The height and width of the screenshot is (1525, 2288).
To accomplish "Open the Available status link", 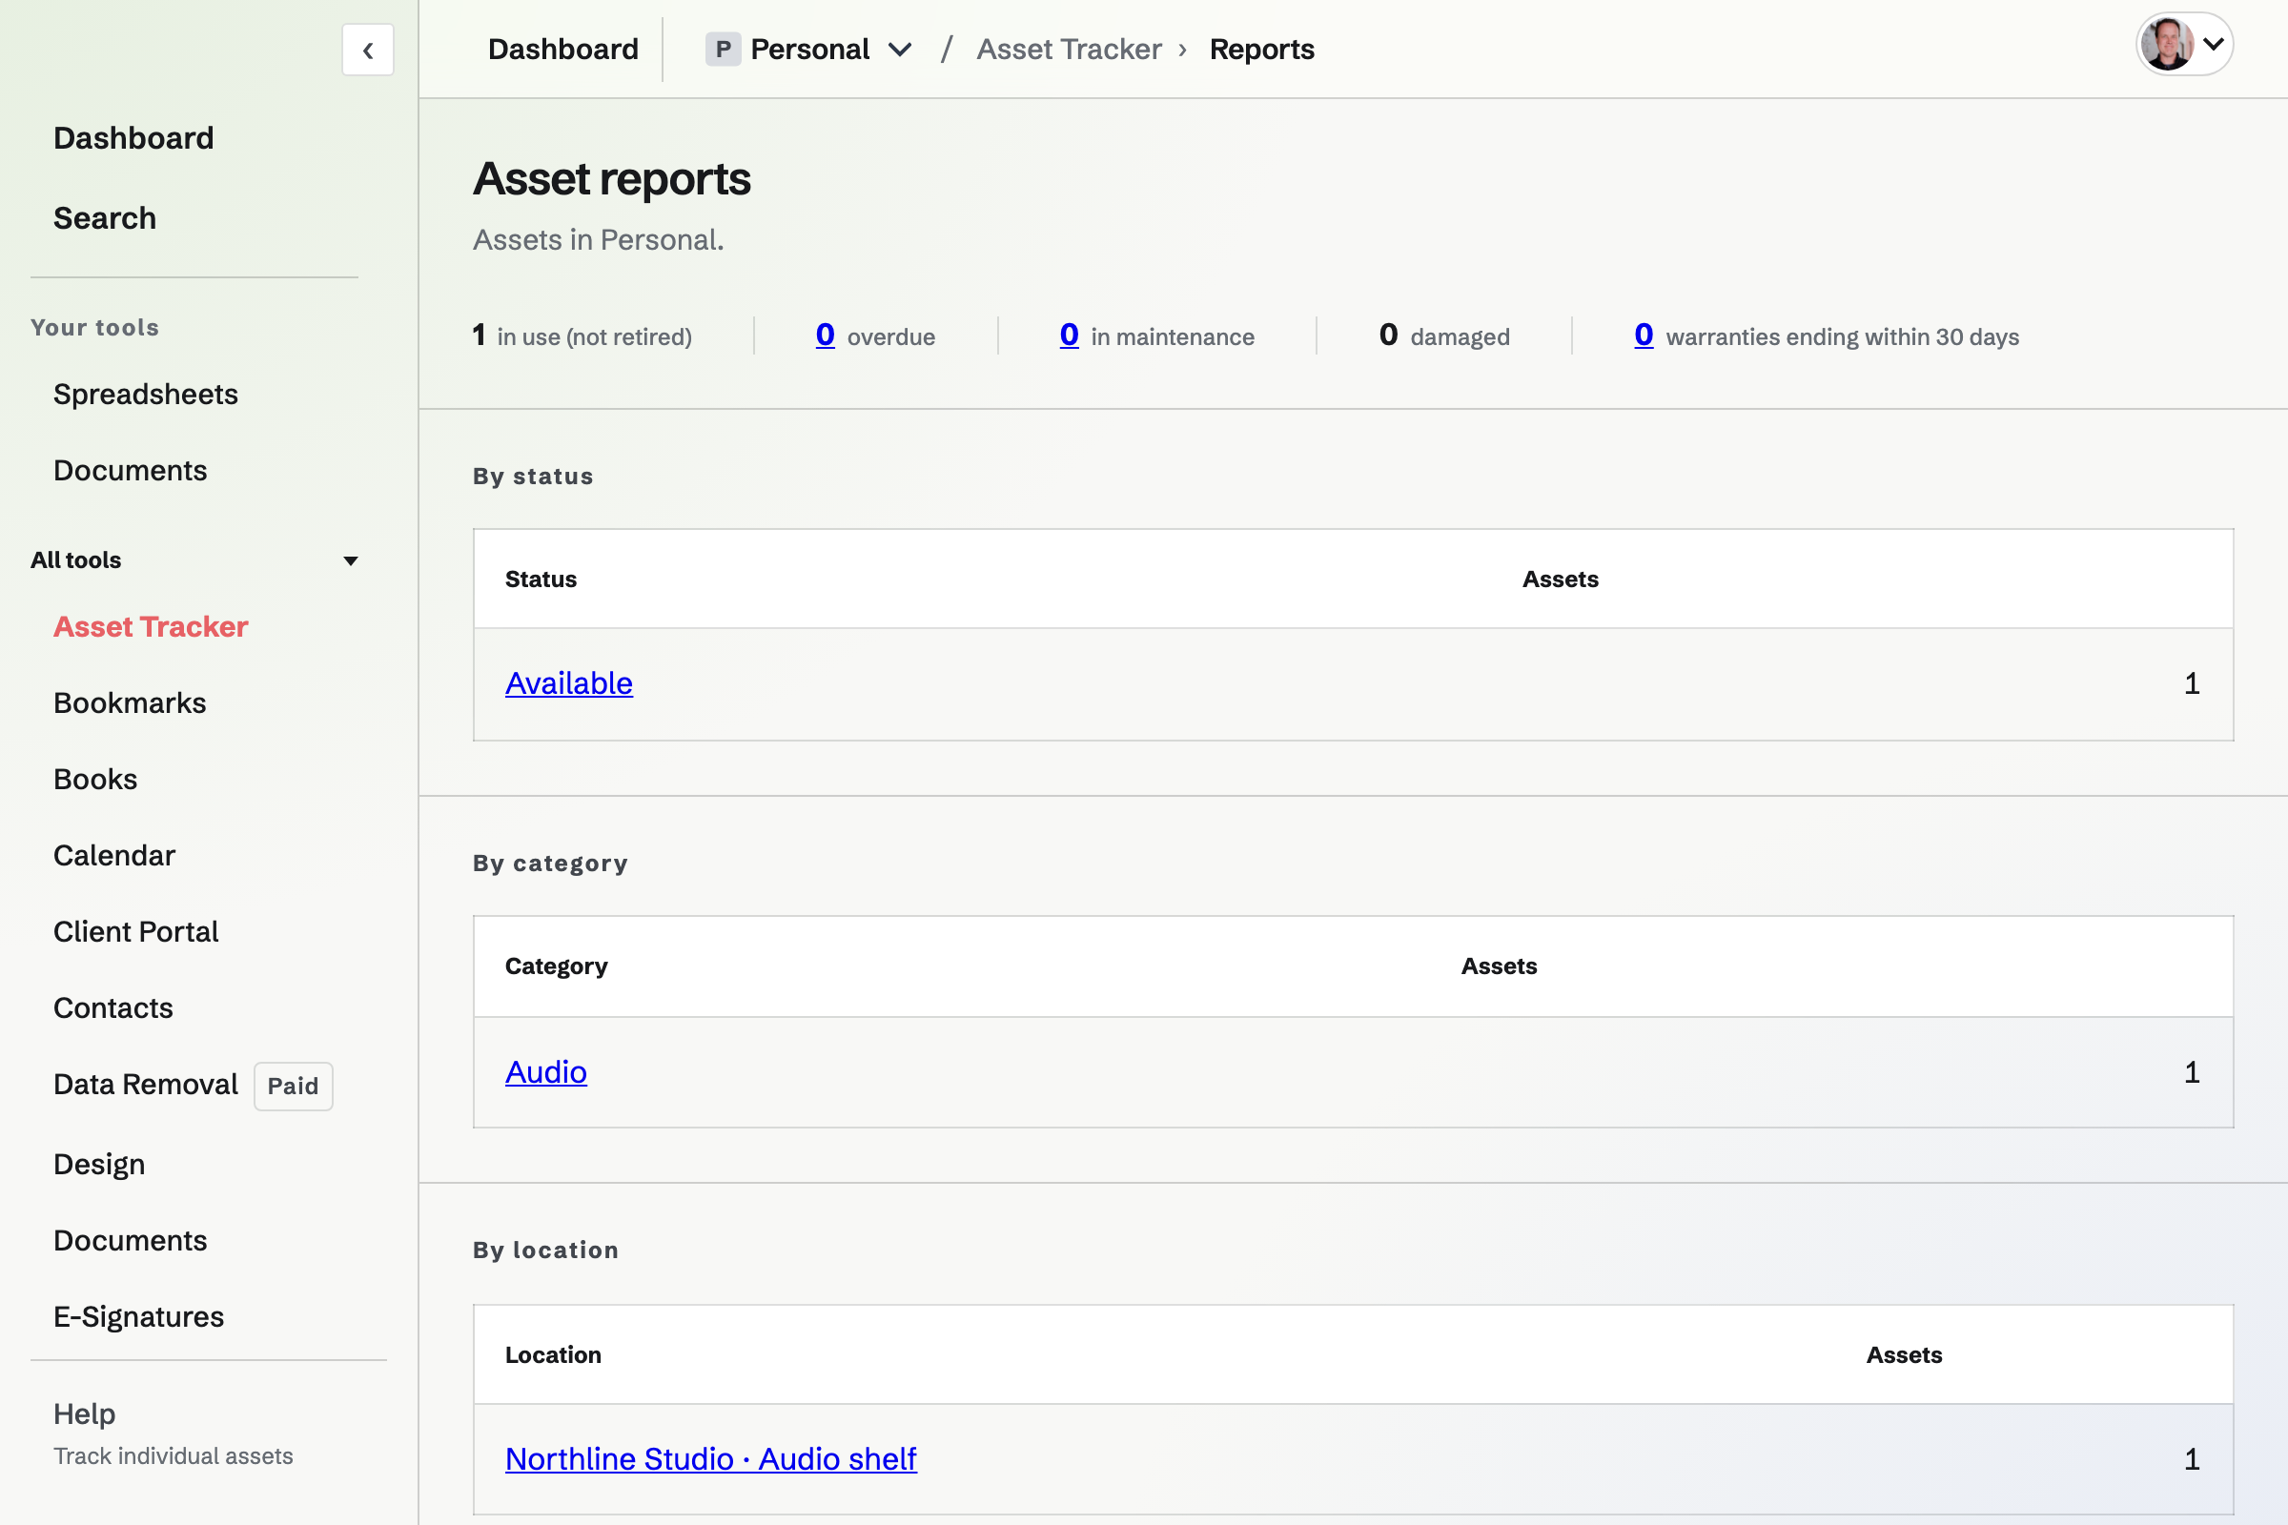I will 569,682.
